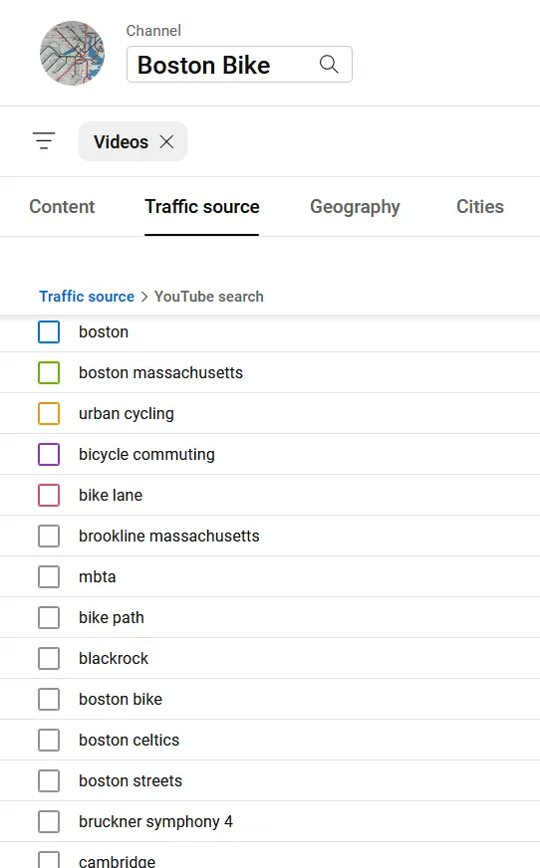The image size is (540, 868).
Task: Remove the Videos filter chip with X
Action: pos(166,141)
